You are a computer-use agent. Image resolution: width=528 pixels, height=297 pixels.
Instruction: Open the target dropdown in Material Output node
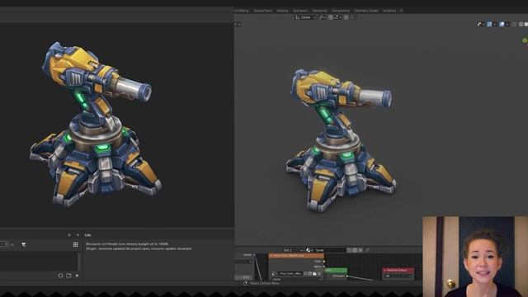tap(398, 276)
